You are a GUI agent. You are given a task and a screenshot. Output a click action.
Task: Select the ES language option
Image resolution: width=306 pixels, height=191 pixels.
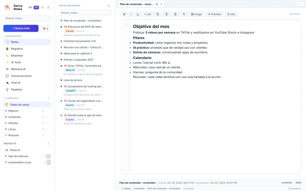click(36, 7)
